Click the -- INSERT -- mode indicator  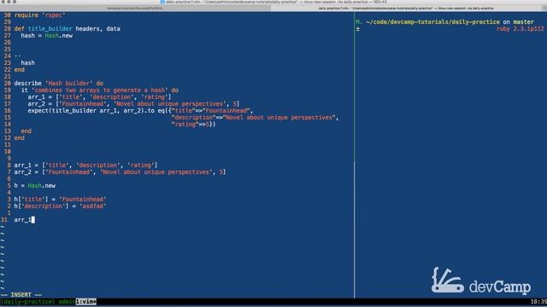click(x=21, y=294)
